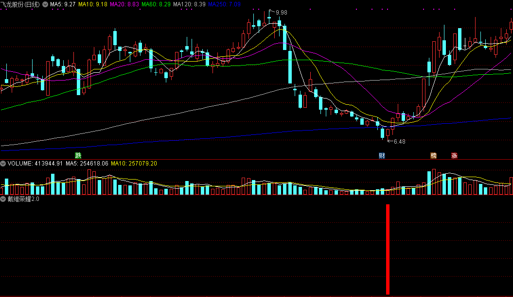
Task: Open the 戴维荣耀2.0 indicator dropdown arrow
Action: 3,199
